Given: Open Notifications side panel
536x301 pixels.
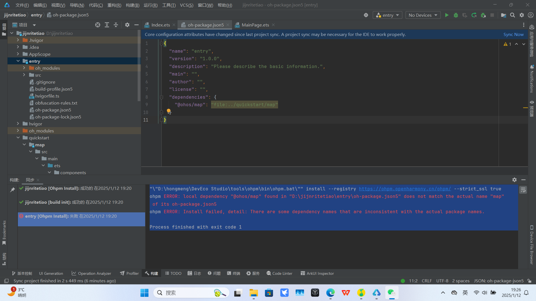Looking at the screenshot, I should [532, 79].
